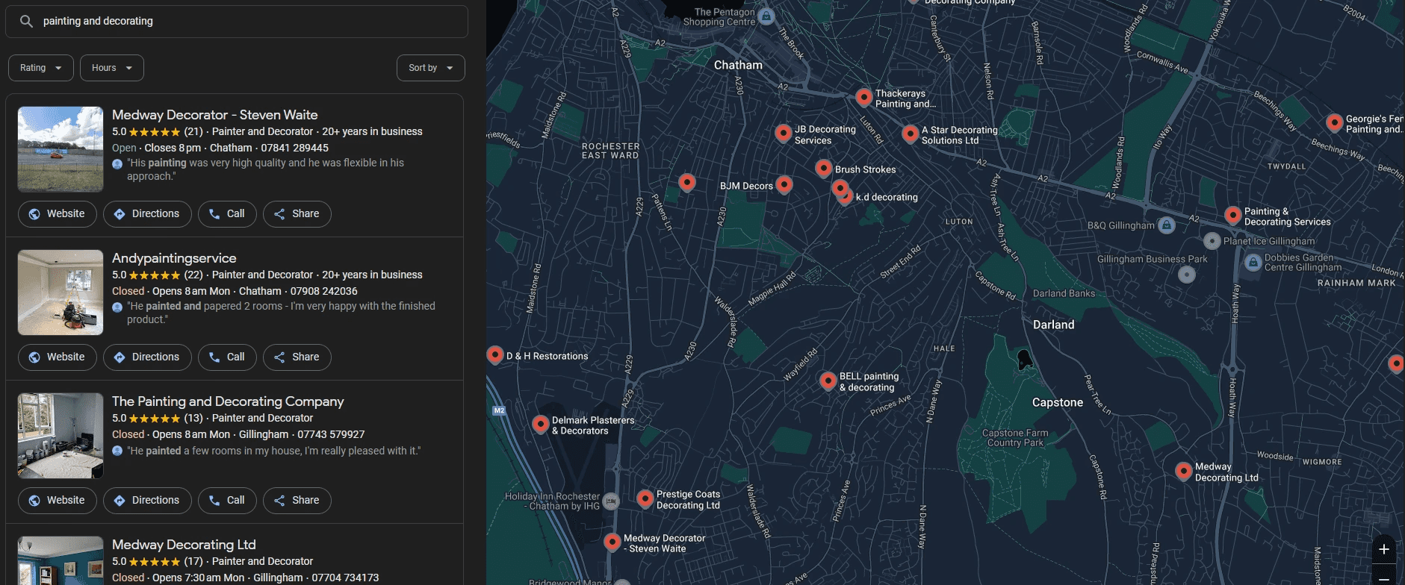Click the Holiday Inn Rochester hotel marker
The image size is (1405, 585).
(612, 501)
